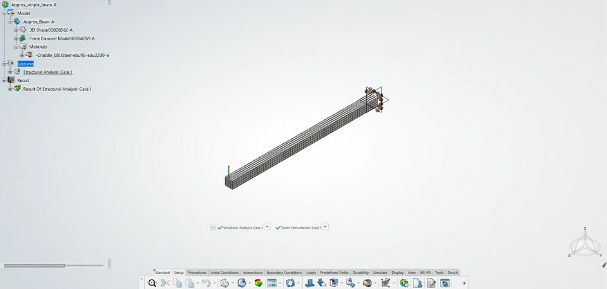The width and height of the screenshot is (607, 289).
Task: Click the gray sphere material icon
Action: point(367,283)
